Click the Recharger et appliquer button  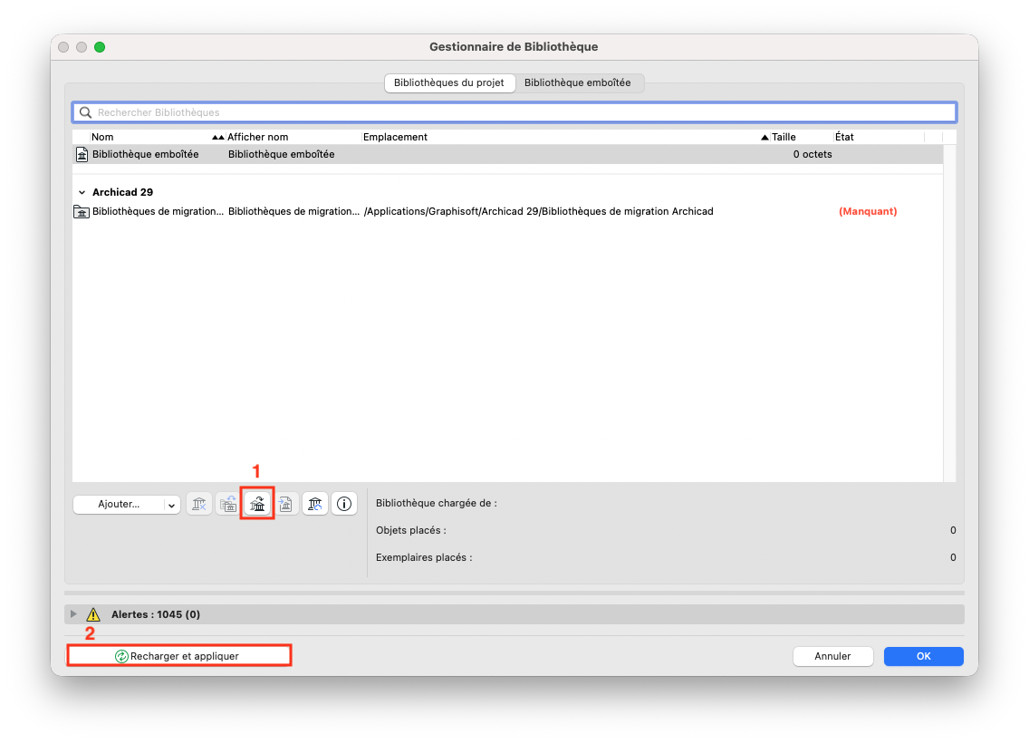[x=179, y=656]
